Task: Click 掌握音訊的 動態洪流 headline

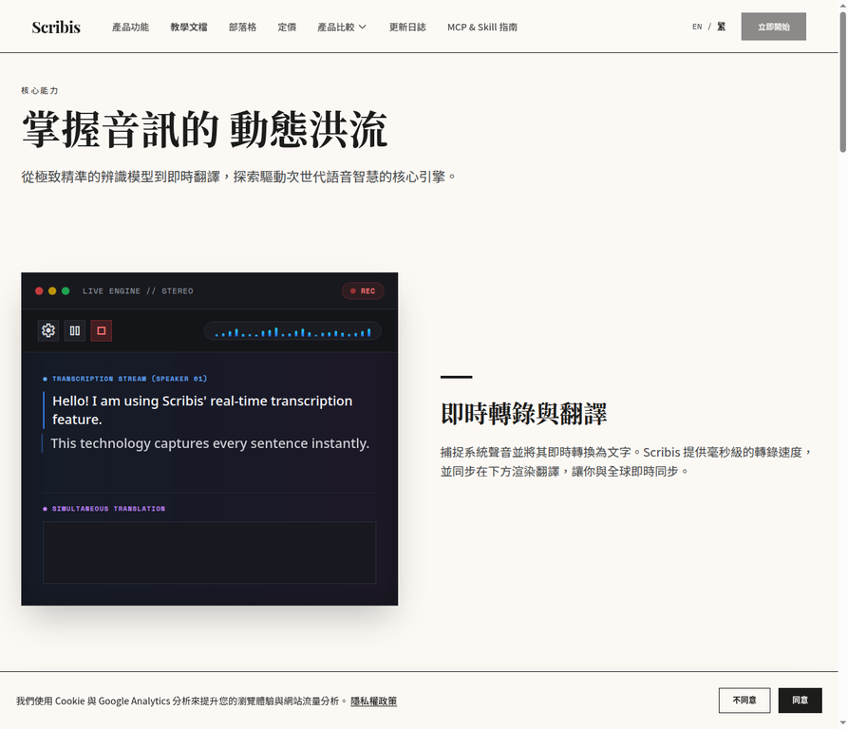Action: (204, 129)
